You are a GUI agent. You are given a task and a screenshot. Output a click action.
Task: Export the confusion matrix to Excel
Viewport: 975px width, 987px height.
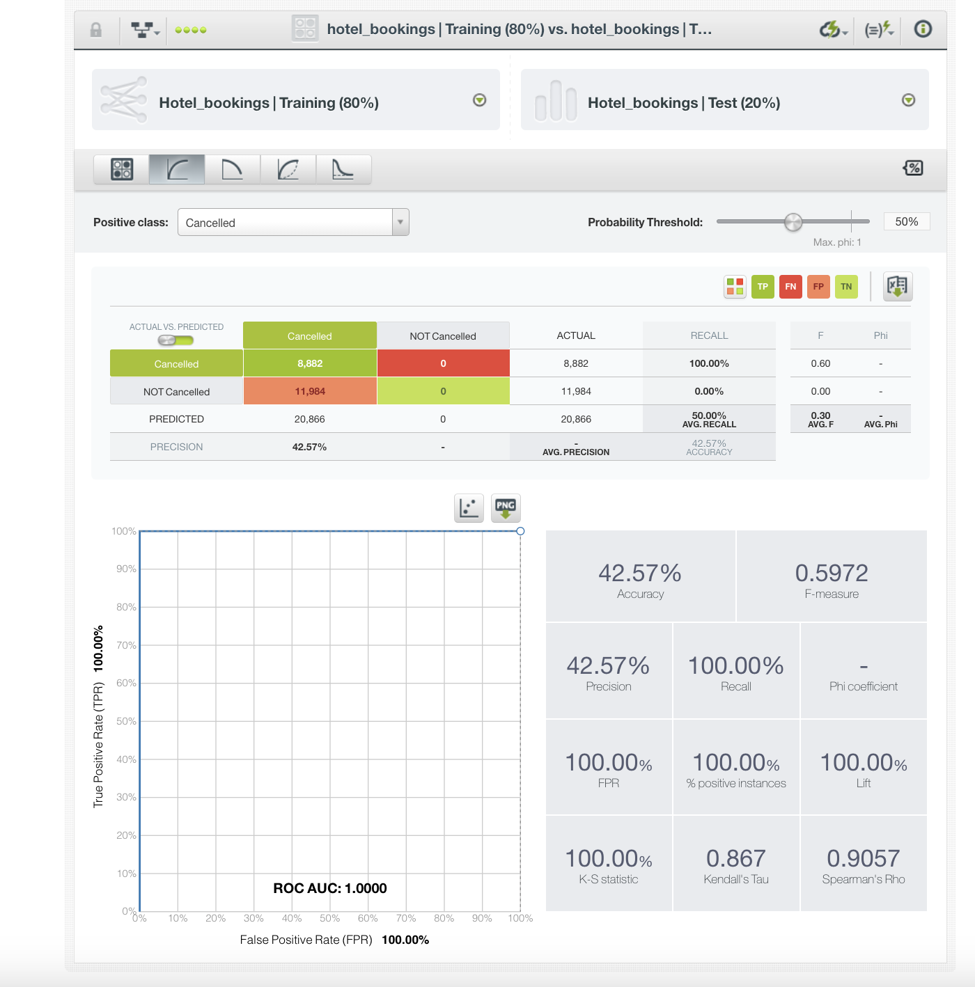(x=898, y=286)
